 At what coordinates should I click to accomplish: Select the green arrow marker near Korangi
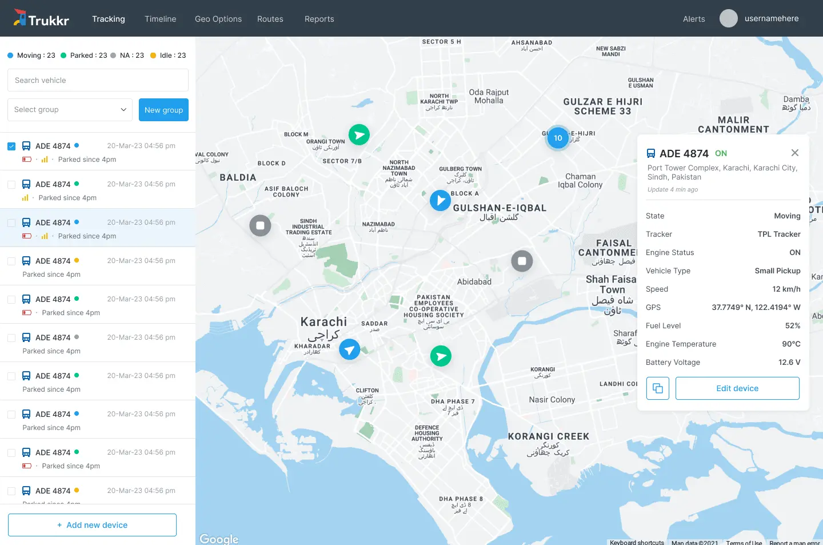coord(441,356)
